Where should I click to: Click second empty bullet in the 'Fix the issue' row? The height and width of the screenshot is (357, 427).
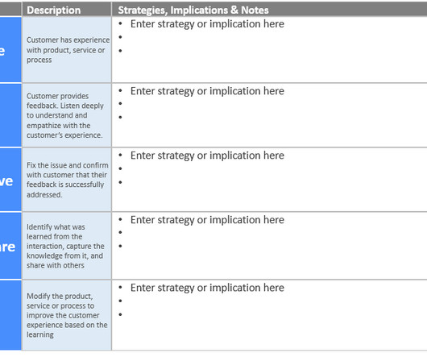(120, 168)
